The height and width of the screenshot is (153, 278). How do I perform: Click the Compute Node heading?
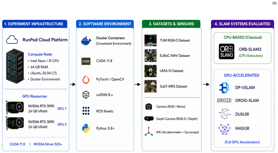[40, 54]
